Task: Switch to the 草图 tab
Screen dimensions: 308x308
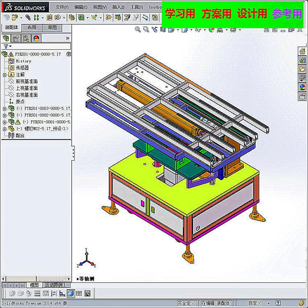Action: coord(52,28)
